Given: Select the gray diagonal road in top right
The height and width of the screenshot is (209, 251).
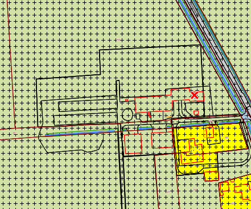Looking at the screenshot, I should 217,55.
